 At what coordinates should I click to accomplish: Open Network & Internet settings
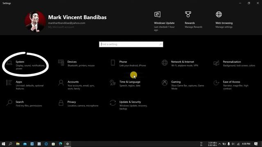tap(180, 63)
